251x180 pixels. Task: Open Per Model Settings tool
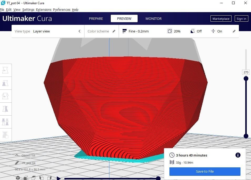point(5,122)
